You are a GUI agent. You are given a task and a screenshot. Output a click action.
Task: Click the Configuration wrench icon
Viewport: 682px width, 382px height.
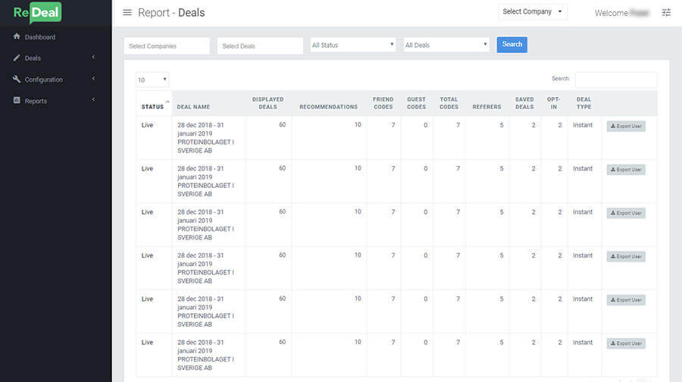pos(17,79)
